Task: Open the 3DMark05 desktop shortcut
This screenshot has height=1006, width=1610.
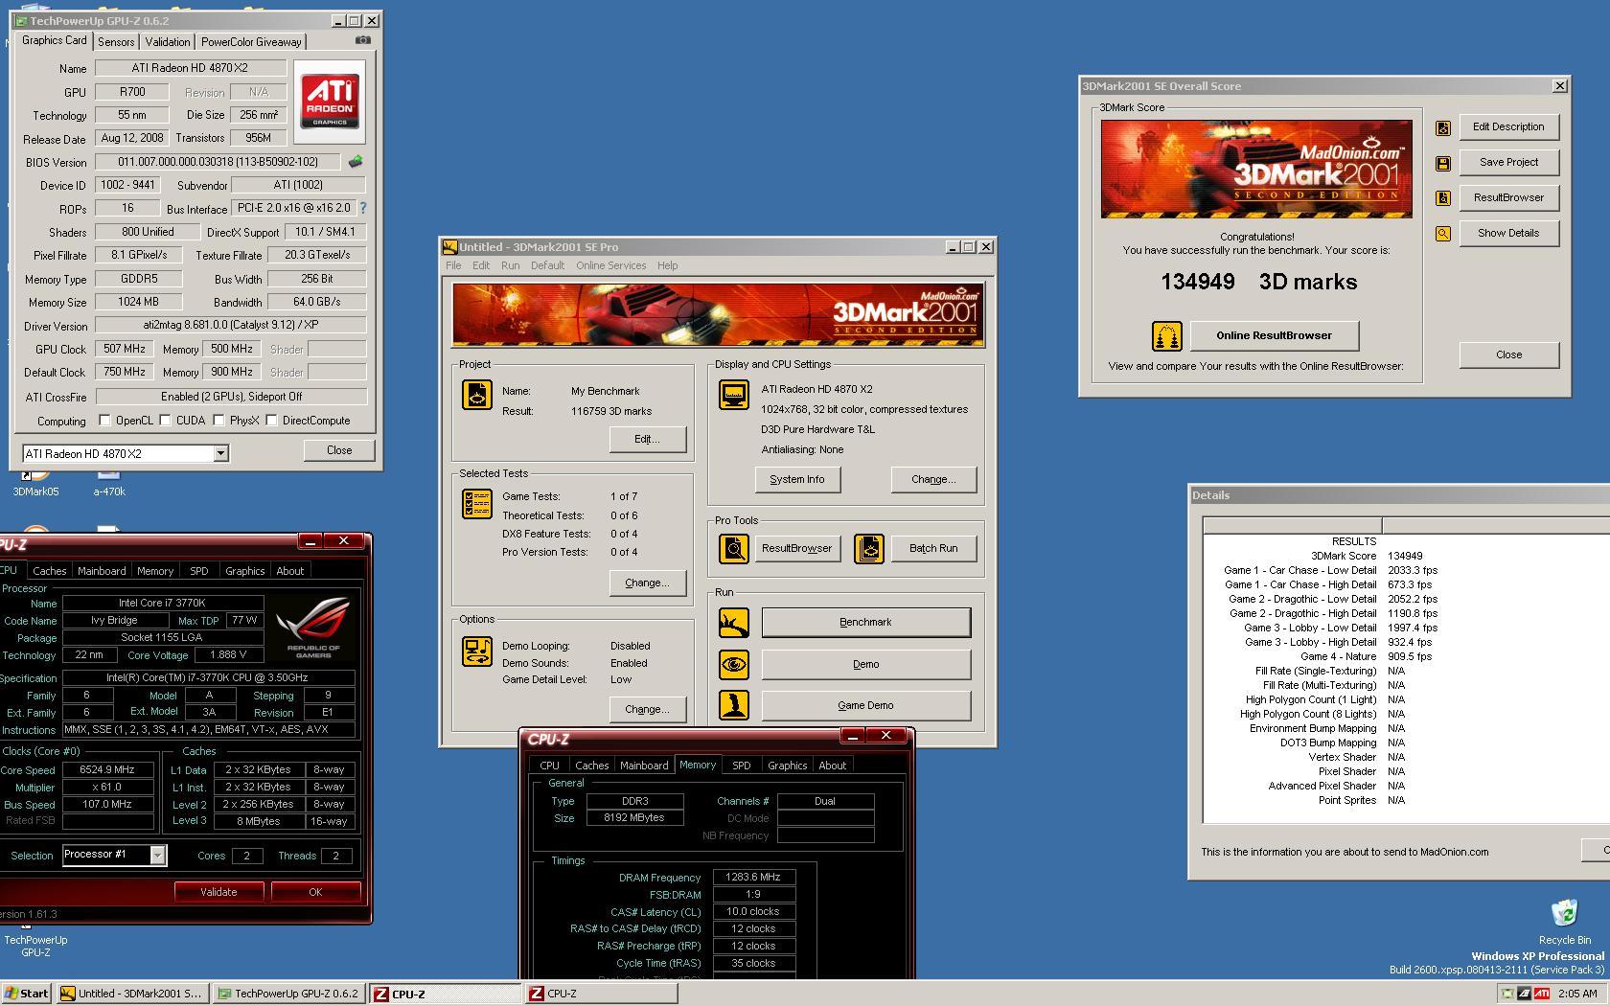Action: click(x=35, y=484)
